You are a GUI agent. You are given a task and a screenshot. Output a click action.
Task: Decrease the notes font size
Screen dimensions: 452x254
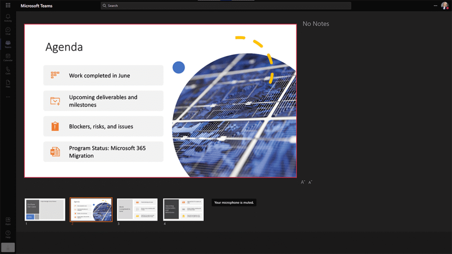click(x=310, y=182)
